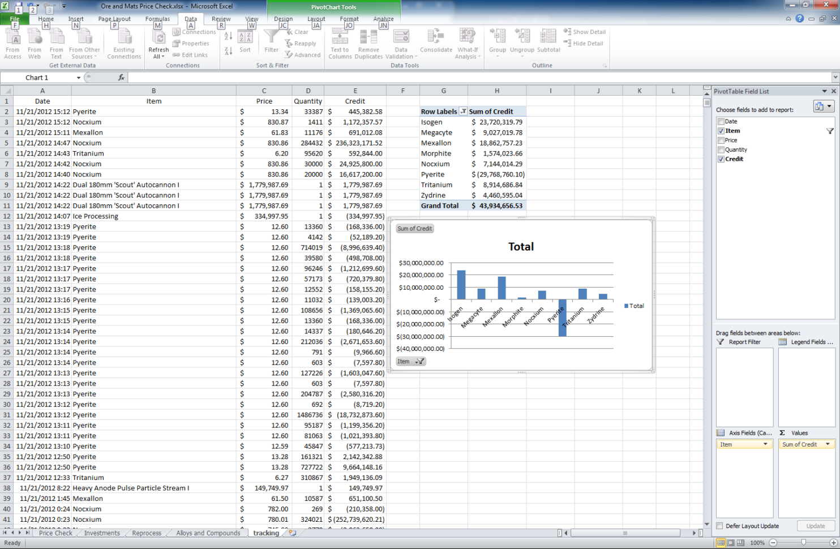Viewport: 840px width, 549px height.
Task: Open Existing Connections
Action: (123, 42)
